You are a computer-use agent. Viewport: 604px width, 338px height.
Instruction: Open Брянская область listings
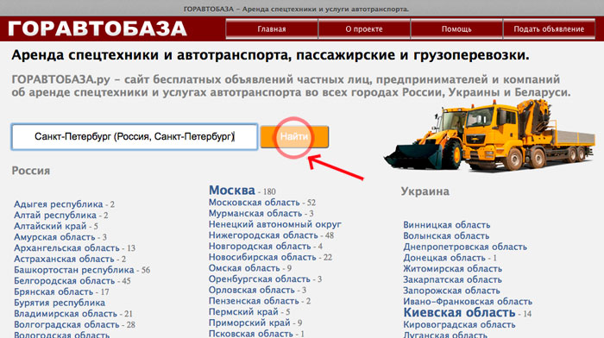pos(53,291)
